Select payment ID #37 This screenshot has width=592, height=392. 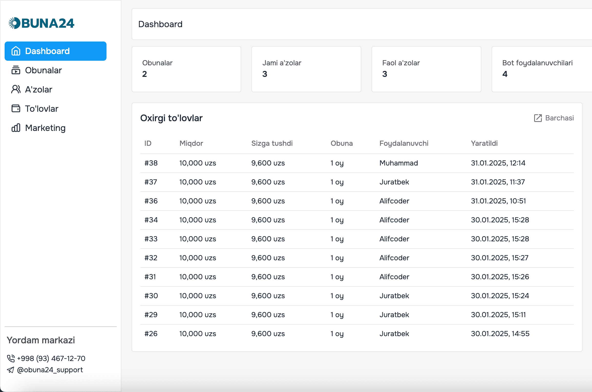coord(151,182)
